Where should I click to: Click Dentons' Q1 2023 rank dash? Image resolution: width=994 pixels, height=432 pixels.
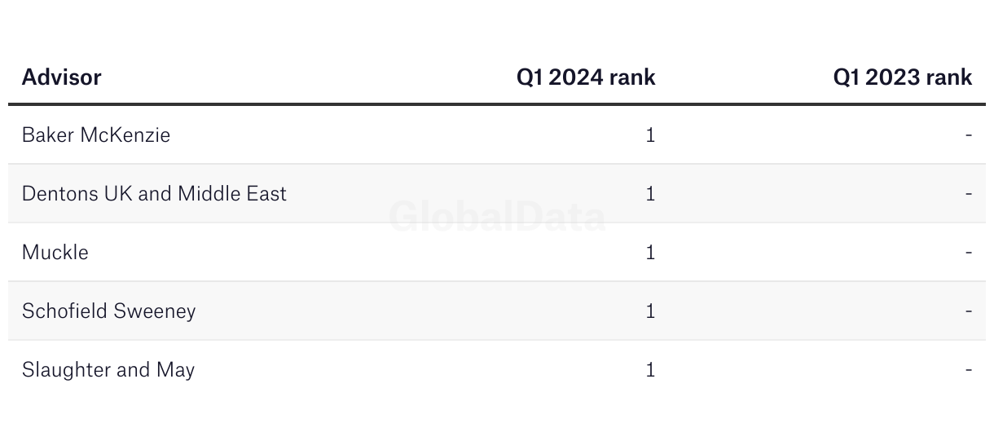click(969, 194)
